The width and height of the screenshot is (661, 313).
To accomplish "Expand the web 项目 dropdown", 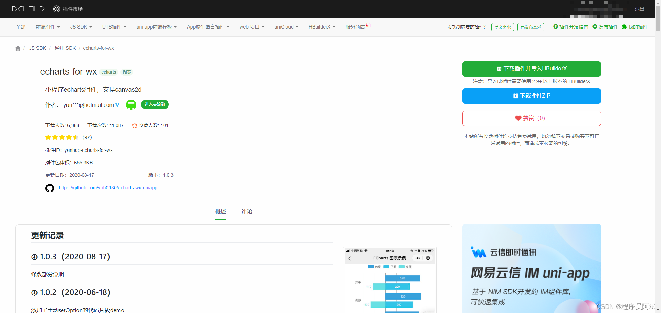I will click(x=252, y=27).
